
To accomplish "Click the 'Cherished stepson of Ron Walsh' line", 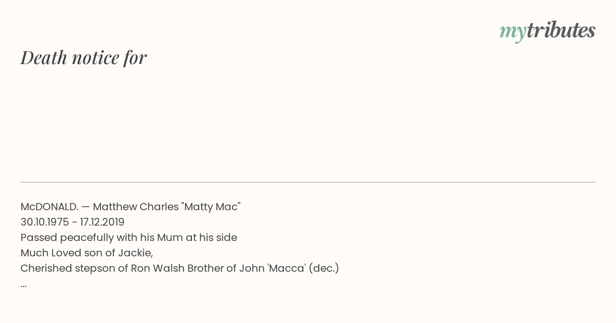I will coord(180,268).
